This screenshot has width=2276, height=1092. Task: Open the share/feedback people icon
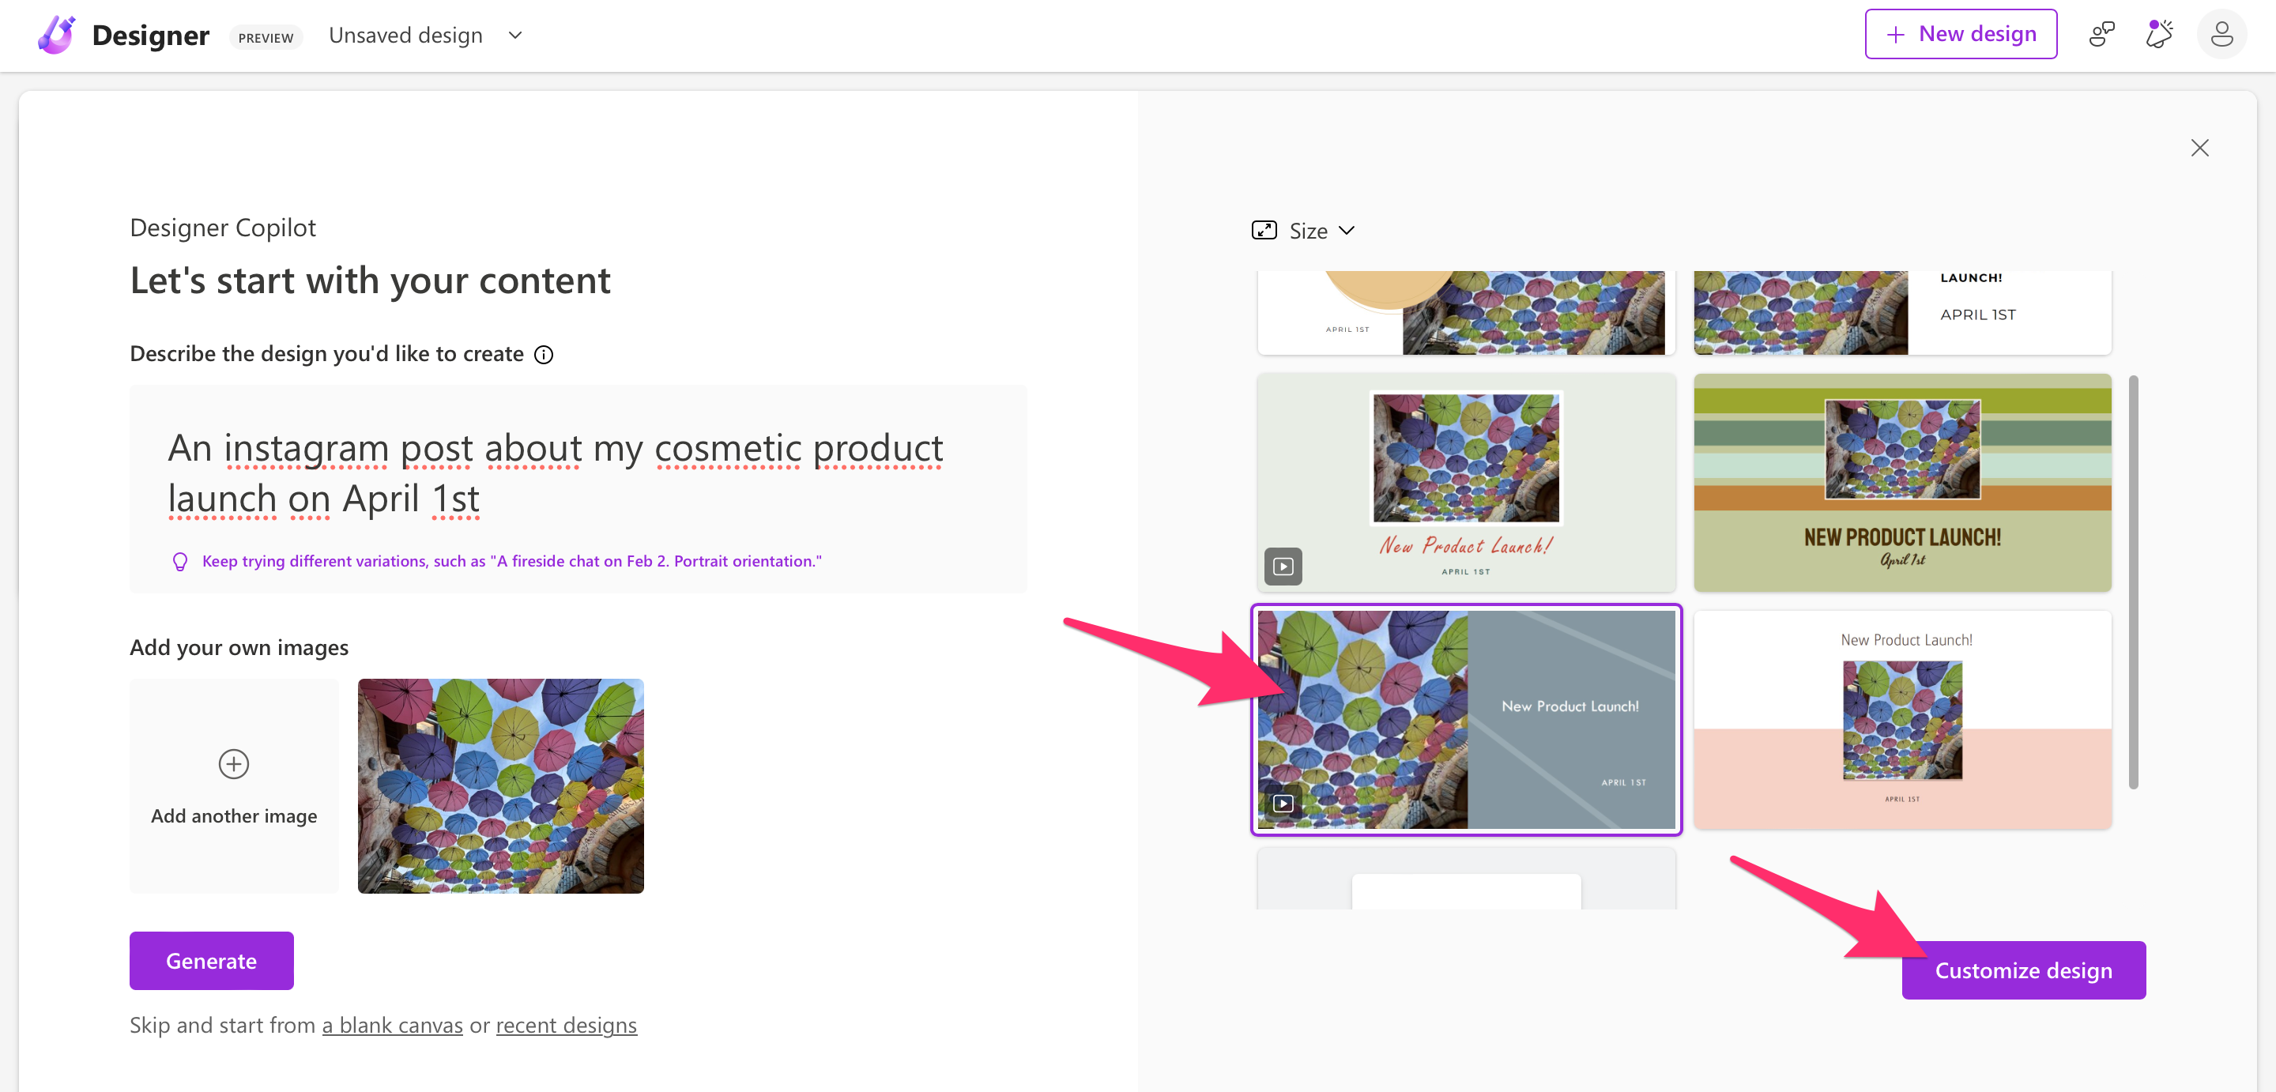tap(2101, 35)
